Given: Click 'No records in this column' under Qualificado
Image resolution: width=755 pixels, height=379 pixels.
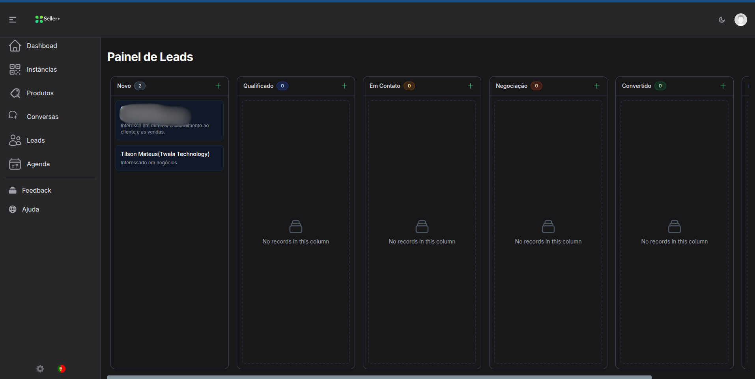Looking at the screenshot, I should [296, 242].
